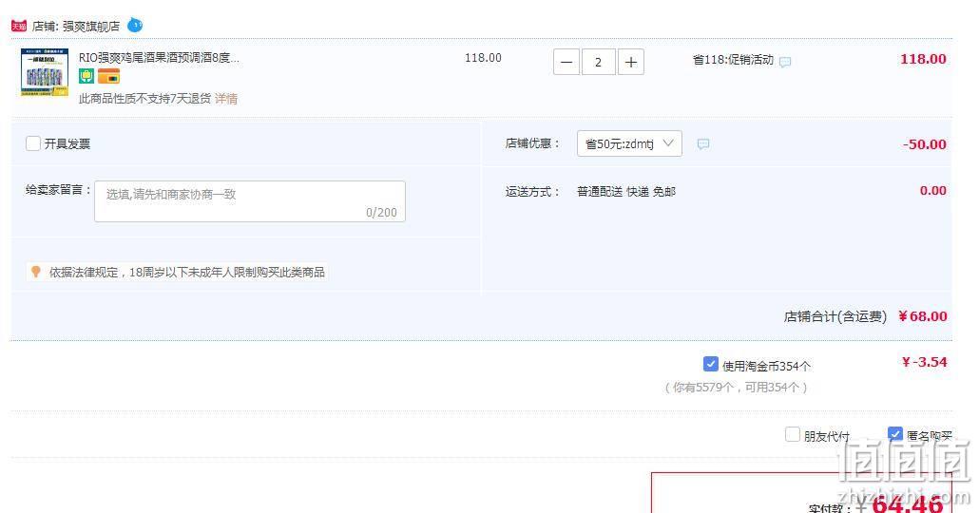Click the -50.00 store discount amount
The height and width of the screenshot is (513, 979).
tap(925, 144)
